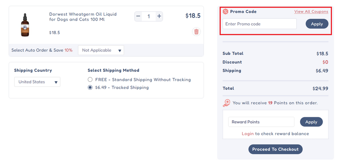Apply the reward points

[311, 122]
